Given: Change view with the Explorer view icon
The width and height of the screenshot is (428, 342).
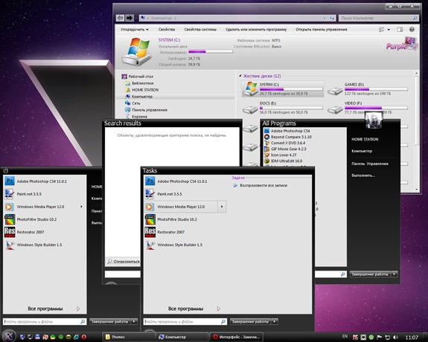Looking at the screenshot, I should point(382,29).
